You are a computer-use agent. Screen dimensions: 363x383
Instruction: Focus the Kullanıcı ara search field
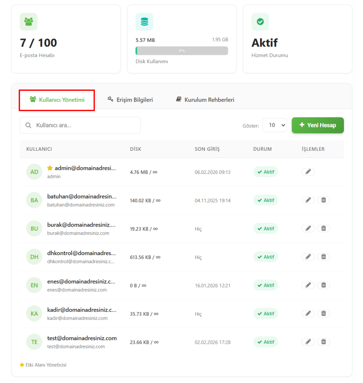(x=80, y=125)
